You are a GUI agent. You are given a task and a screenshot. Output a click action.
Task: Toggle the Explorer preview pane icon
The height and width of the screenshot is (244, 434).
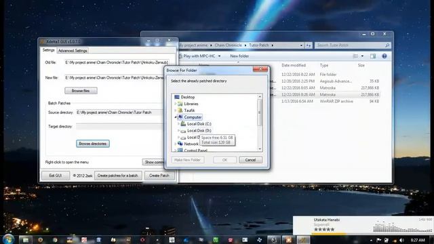pyautogui.click(x=373, y=56)
